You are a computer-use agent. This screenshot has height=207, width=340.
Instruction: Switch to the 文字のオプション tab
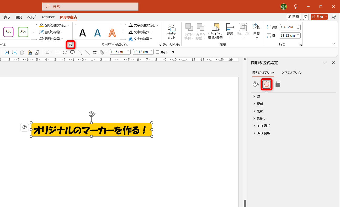pyautogui.click(x=291, y=73)
